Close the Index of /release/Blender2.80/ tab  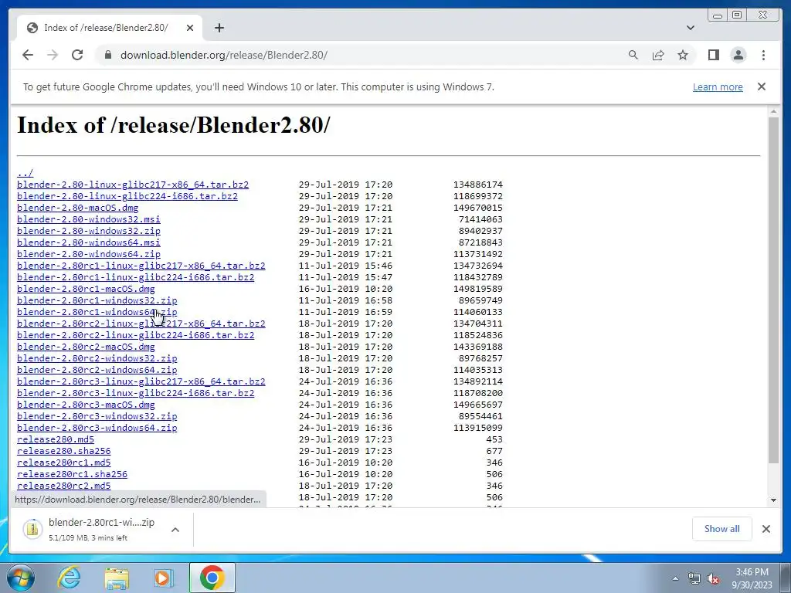click(190, 28)
